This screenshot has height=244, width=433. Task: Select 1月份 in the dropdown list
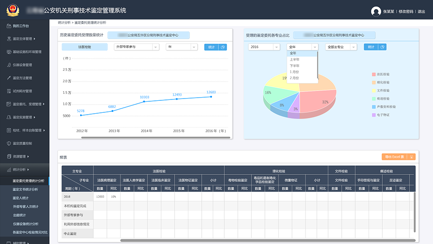coord(302,72)
